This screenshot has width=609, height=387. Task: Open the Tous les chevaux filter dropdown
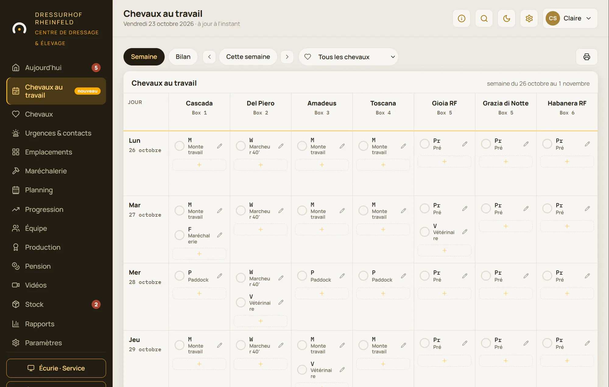click(348, 57)
